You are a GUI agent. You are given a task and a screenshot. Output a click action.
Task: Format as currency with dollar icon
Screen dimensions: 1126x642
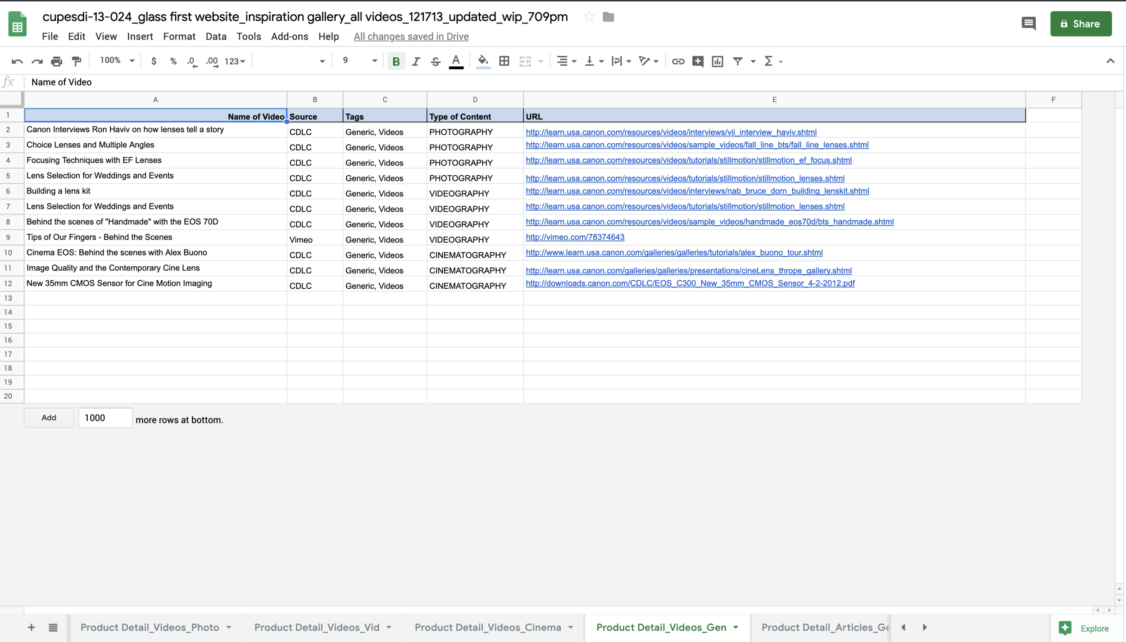(x=154, y=61)
